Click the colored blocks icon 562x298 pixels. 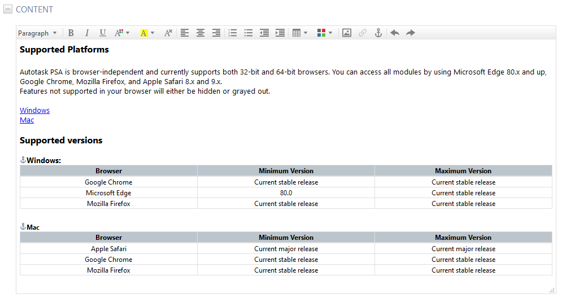tap(321, 33)
